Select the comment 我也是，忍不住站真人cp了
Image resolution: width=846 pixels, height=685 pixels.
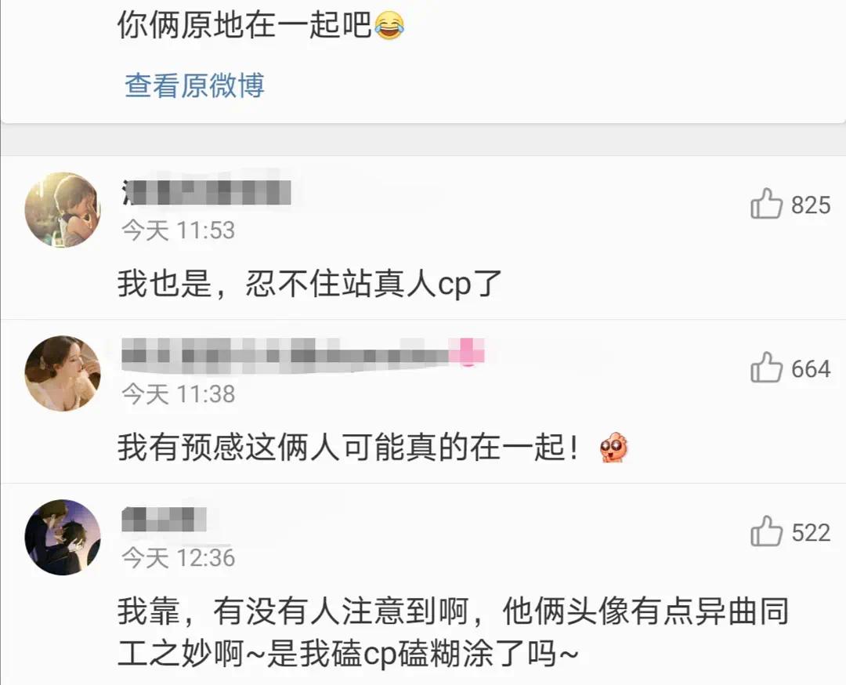tap(309, 284)
